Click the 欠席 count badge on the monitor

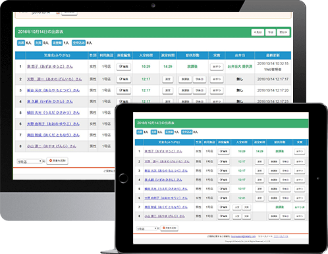(38, 43)
